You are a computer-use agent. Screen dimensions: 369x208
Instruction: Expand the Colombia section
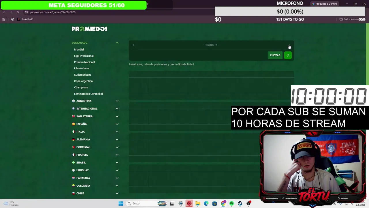pyautogui.click(x=117, y=186)
